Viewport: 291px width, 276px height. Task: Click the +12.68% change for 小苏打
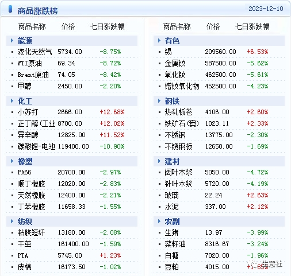coord(112,112)
